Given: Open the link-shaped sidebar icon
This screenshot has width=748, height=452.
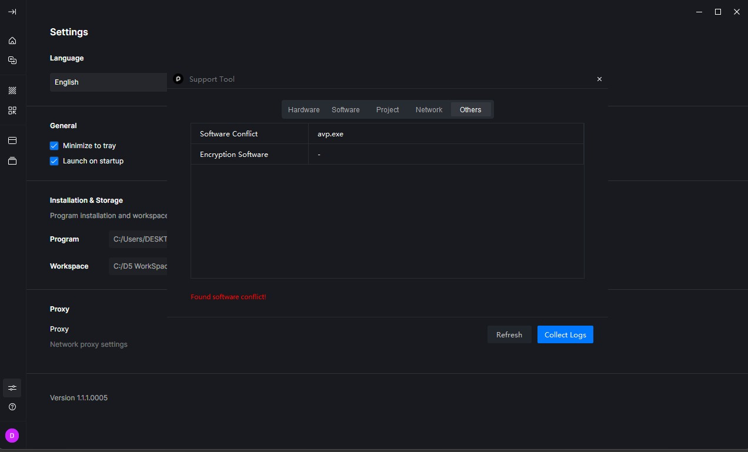Looking at the screenshot, I should click(12, 61).
